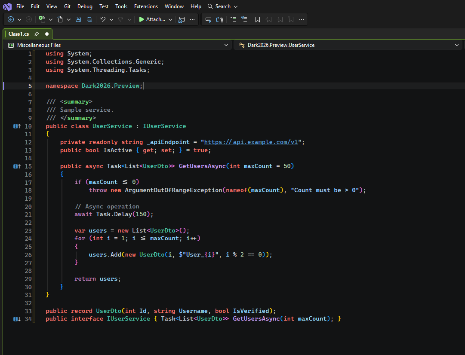The height and width of the screenshot is (355, 465).
Task: Expand the Attach button dropdown arrow
Action: 170,20
